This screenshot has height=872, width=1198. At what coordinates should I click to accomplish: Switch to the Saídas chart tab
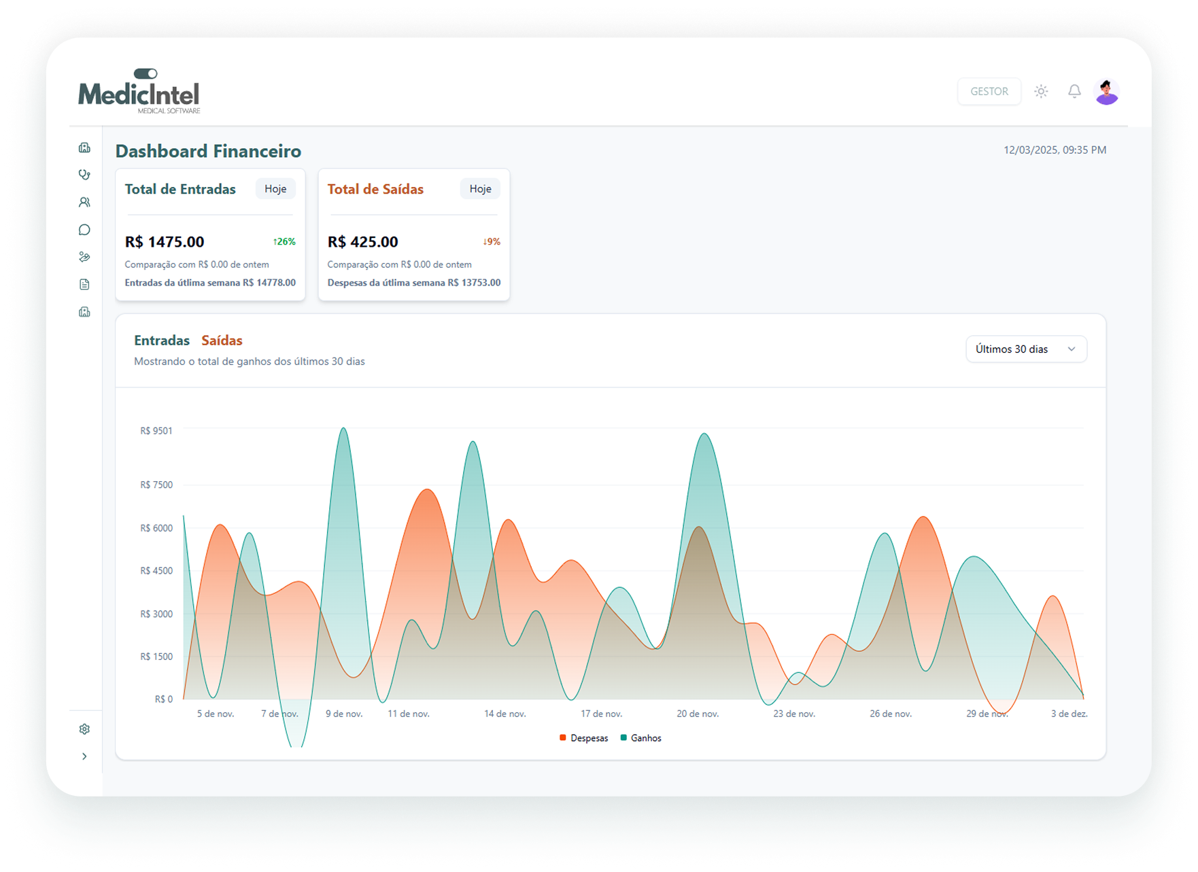click(222, 341)
